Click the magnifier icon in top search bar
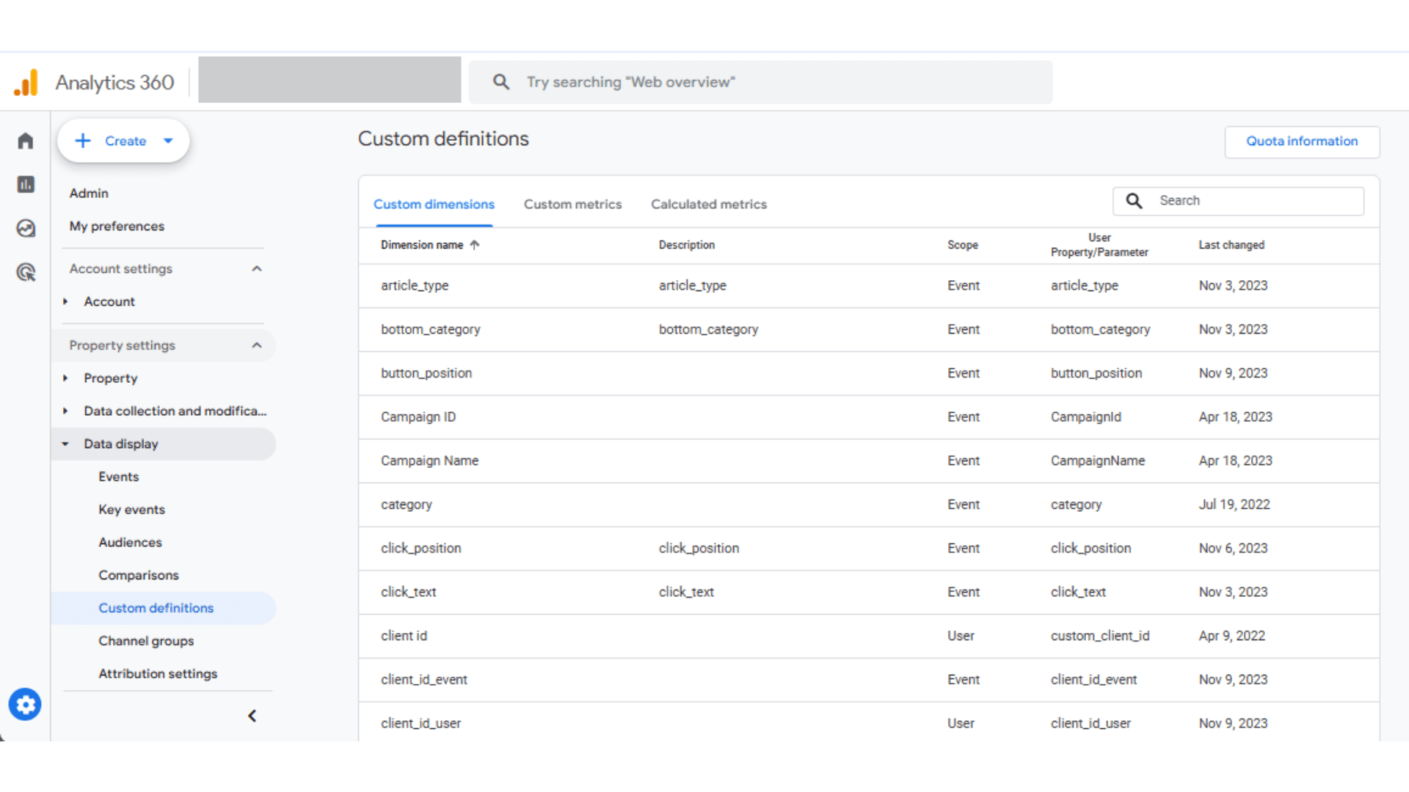1409x792 pixels. [x=501, y=82]
